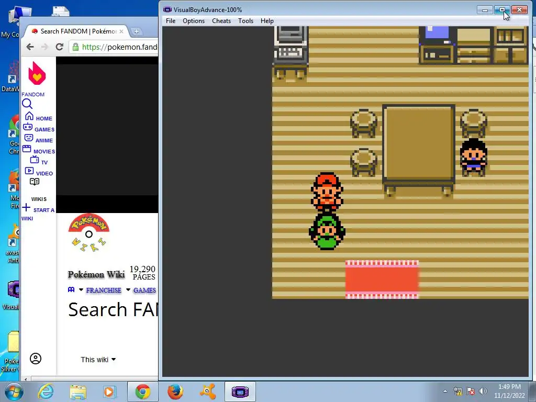Click the START A WIKI plus icon

click(26, 207)
